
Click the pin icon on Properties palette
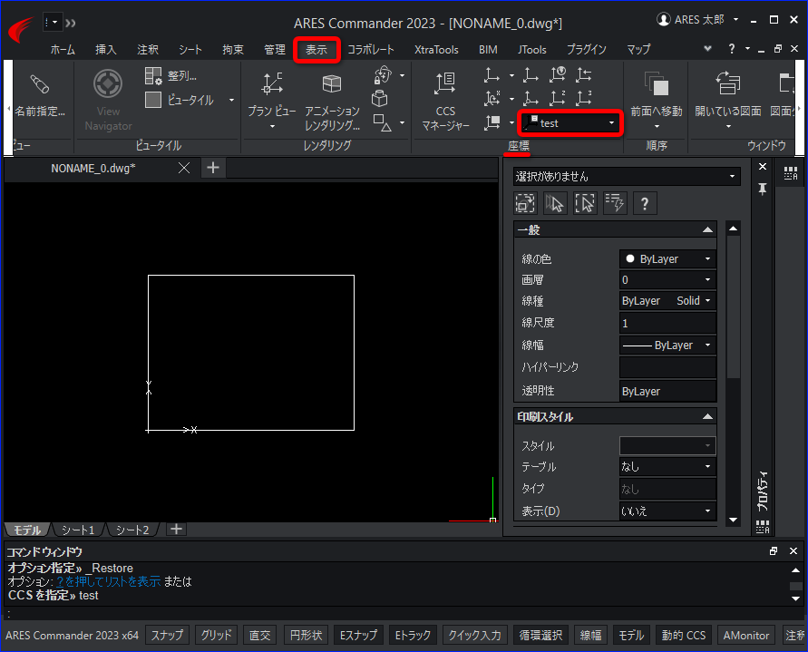pos(762,189)
